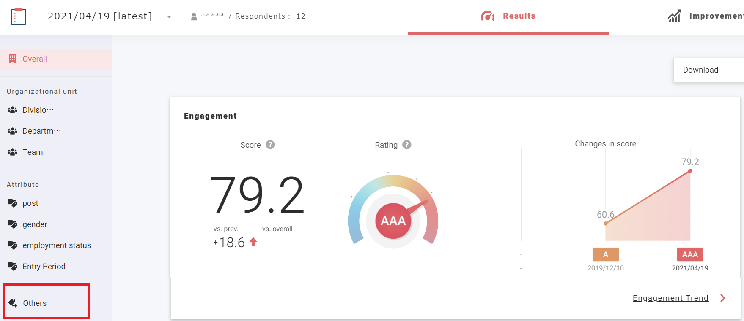This screenshot has height=321, width=744.
Task: Switch to the Results tab
Action: 508,16
